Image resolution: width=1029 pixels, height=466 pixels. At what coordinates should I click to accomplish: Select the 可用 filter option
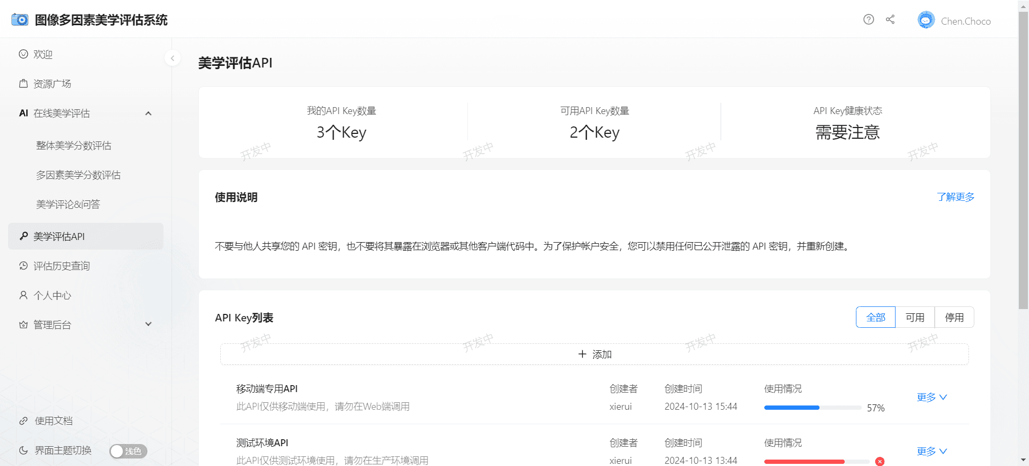tap(914, 318)
